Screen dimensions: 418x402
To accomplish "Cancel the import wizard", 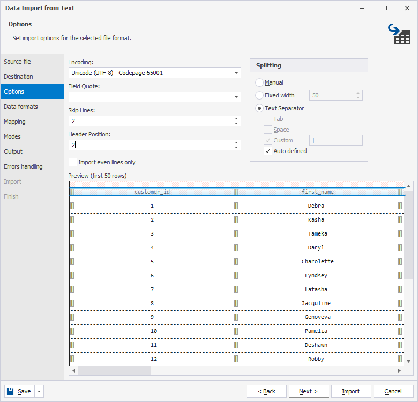I will (393, 391).
